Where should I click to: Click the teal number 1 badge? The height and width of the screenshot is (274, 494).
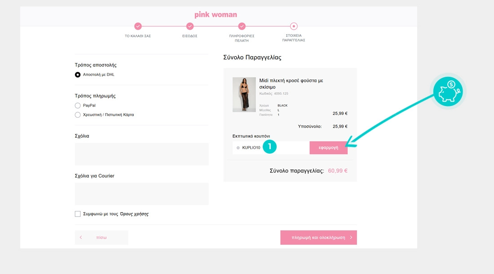click(269, 146)
